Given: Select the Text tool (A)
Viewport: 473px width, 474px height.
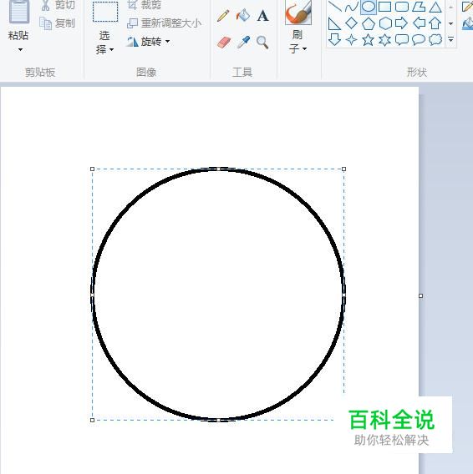Looking at the screenshot, I should click(262, 16).
